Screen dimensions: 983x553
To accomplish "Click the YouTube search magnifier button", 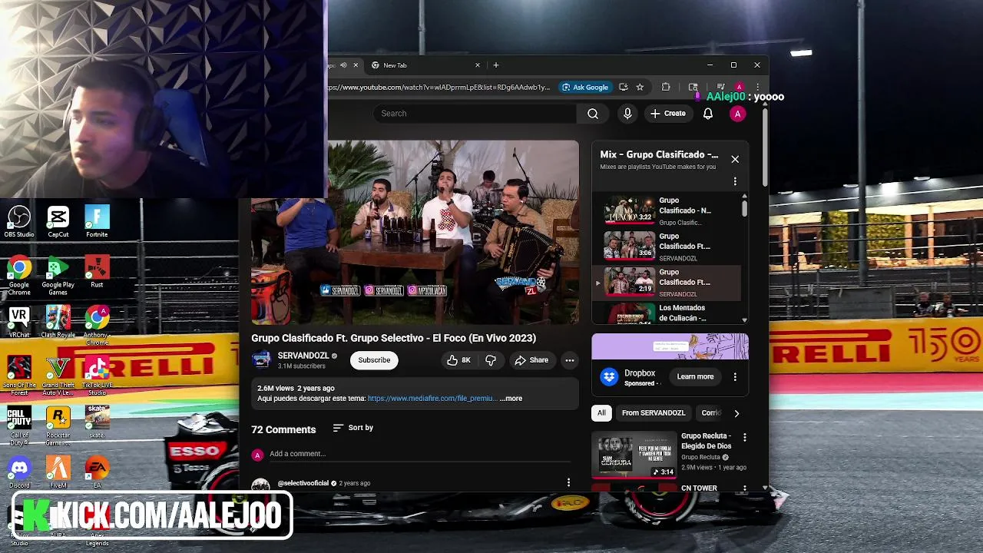I will [593, 114].
